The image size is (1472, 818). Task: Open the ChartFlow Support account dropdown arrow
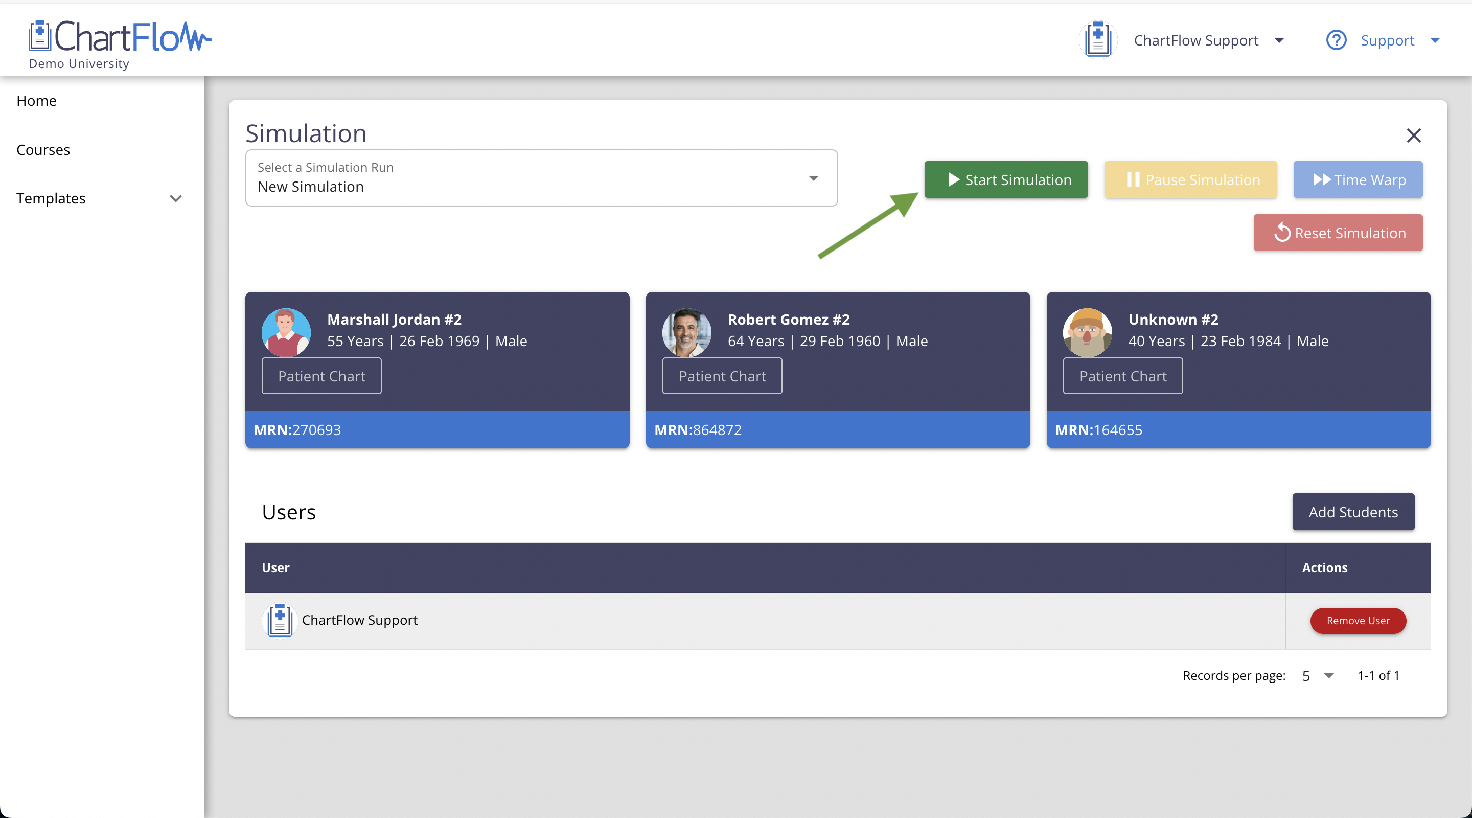coord(1279,40)
